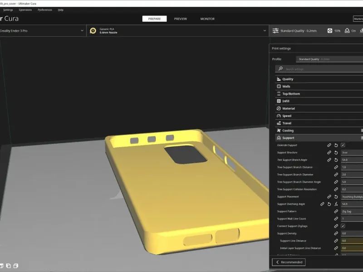Click link icon for Tree Support Branch Diameter
363x272 pixels.
pyautogui.click(x=336, y=175)
